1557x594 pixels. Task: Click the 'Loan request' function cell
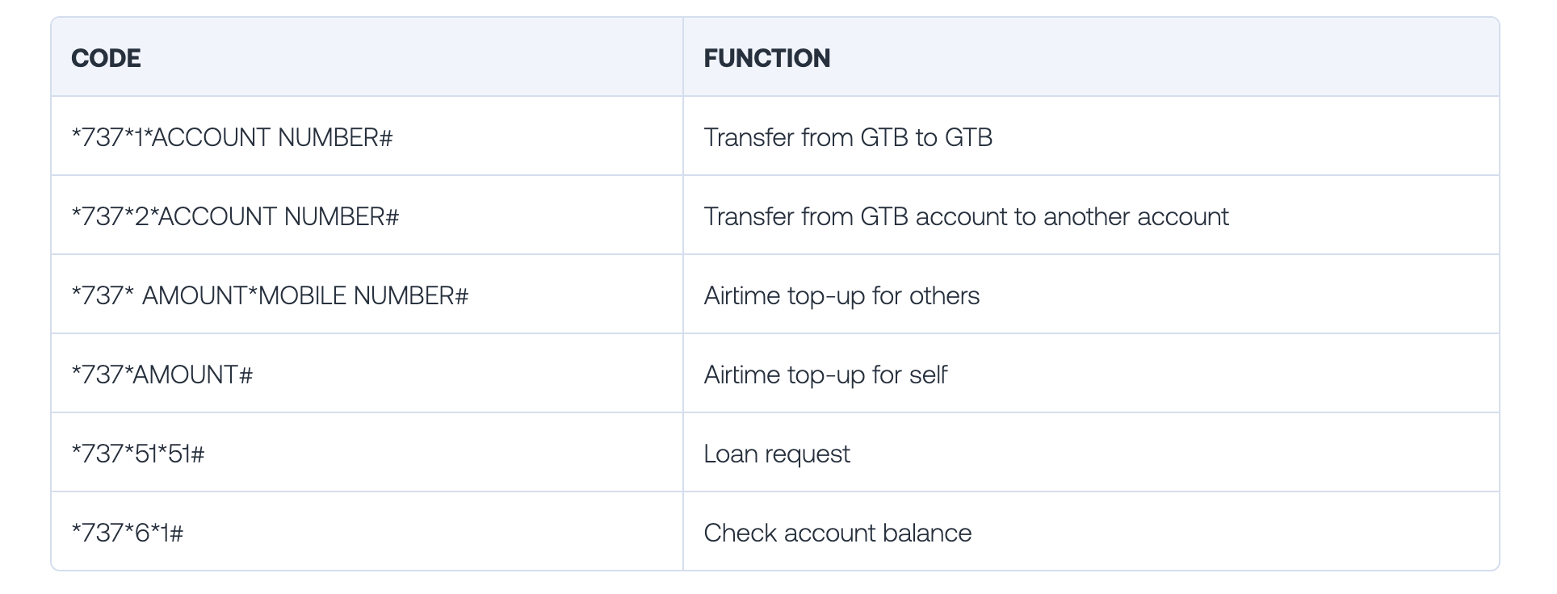coord(777,454)
